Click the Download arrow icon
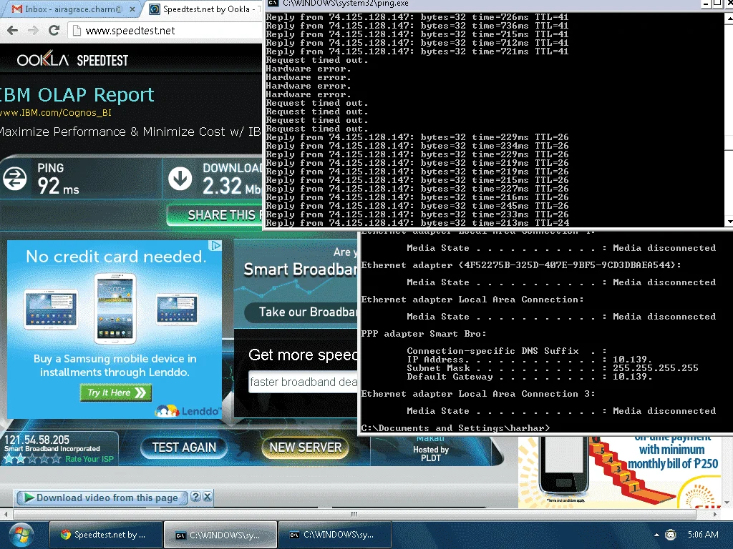This screenshot has width=733, height=549. (180, 179)
